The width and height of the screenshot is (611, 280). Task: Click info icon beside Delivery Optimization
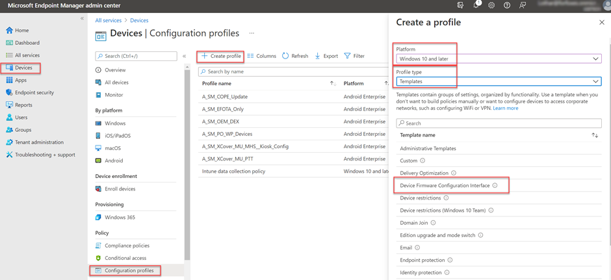[454, 173]
